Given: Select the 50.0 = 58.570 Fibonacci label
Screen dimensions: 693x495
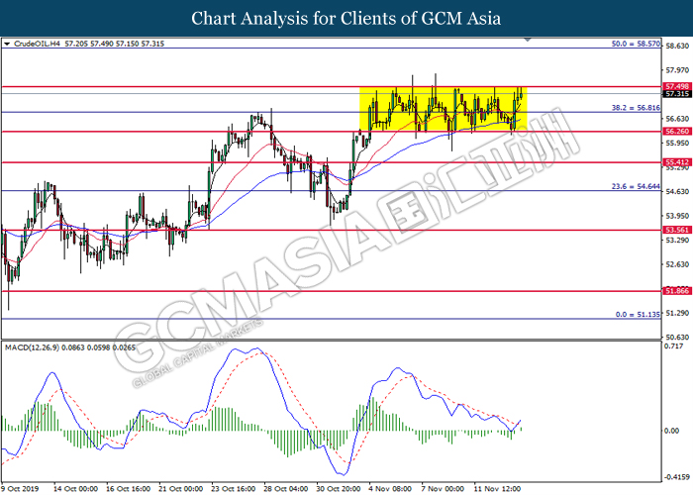Looking at the screenshot, I should point(636,44).
